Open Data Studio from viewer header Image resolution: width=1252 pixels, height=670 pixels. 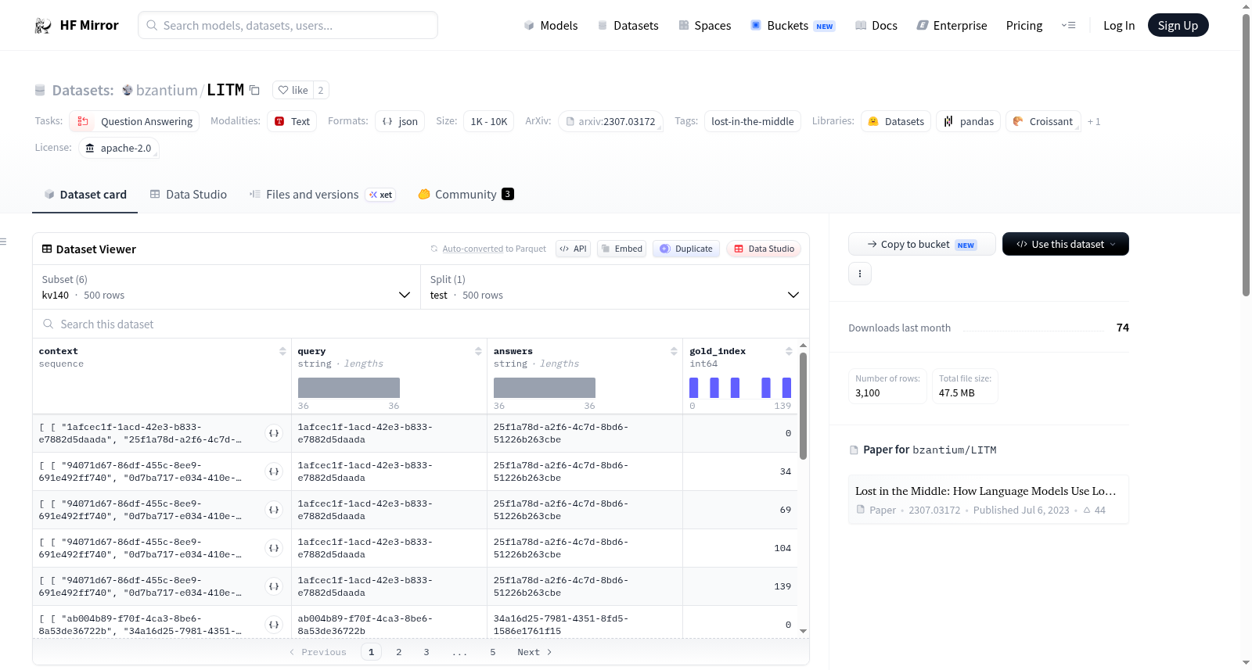pos(764,249)
